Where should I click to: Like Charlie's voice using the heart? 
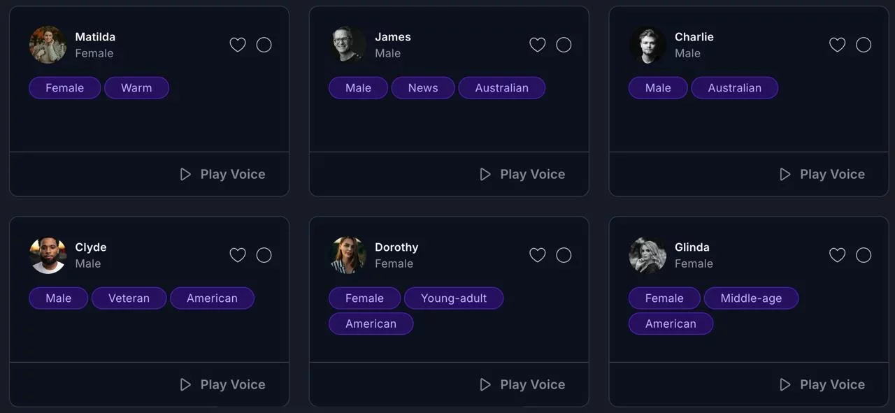(837, 45)
